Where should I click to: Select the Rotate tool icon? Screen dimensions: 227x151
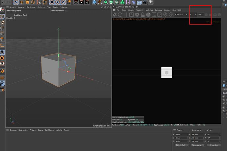[33, 2]
